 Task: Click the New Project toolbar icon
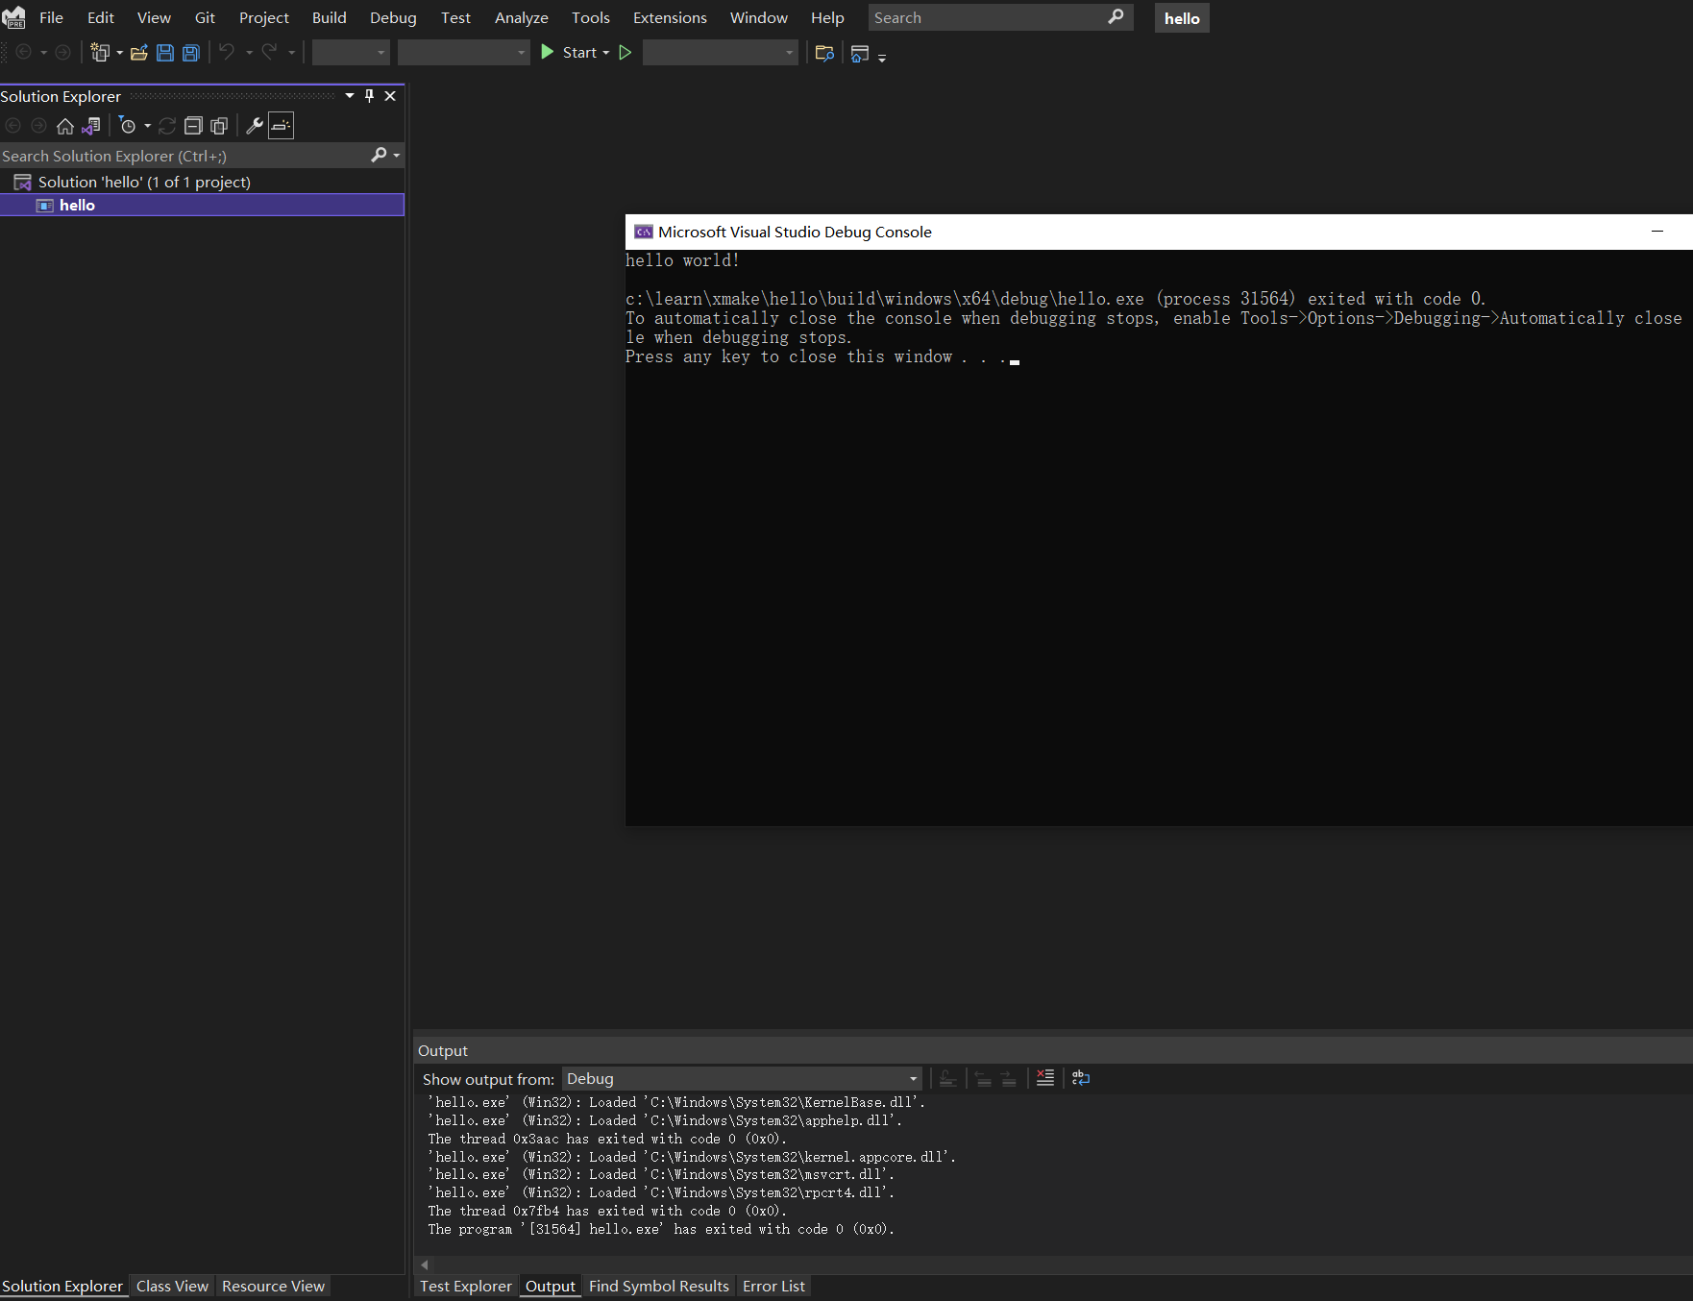point(100,52)
